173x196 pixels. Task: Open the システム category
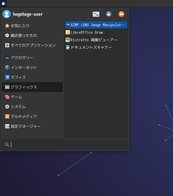coord(32,107)
